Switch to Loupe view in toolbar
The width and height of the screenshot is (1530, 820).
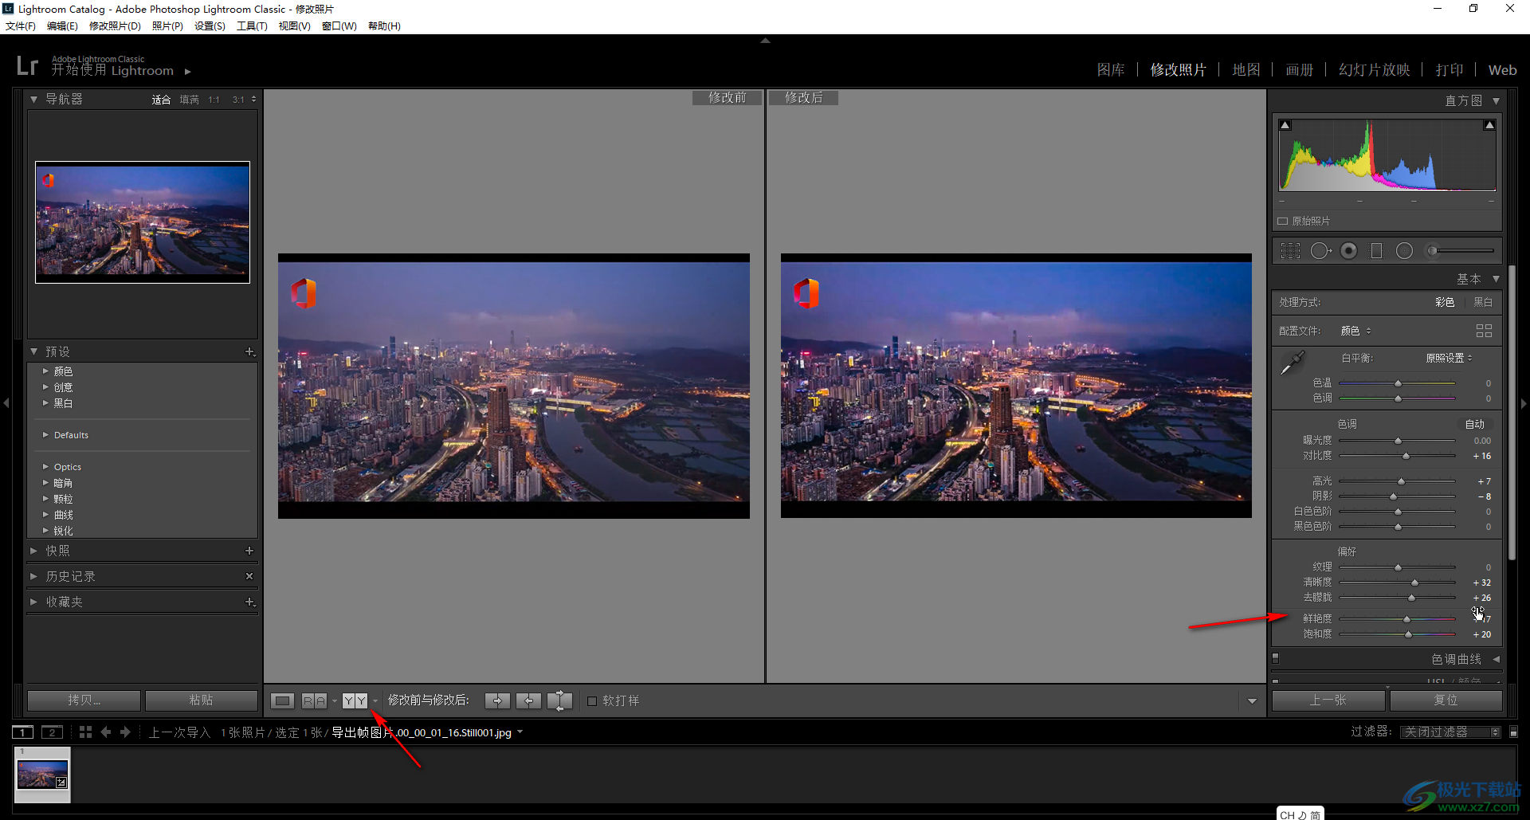click(x=282, y=700)
